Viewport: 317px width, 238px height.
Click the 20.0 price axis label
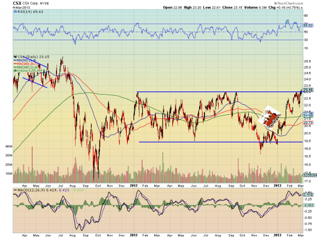307,133
